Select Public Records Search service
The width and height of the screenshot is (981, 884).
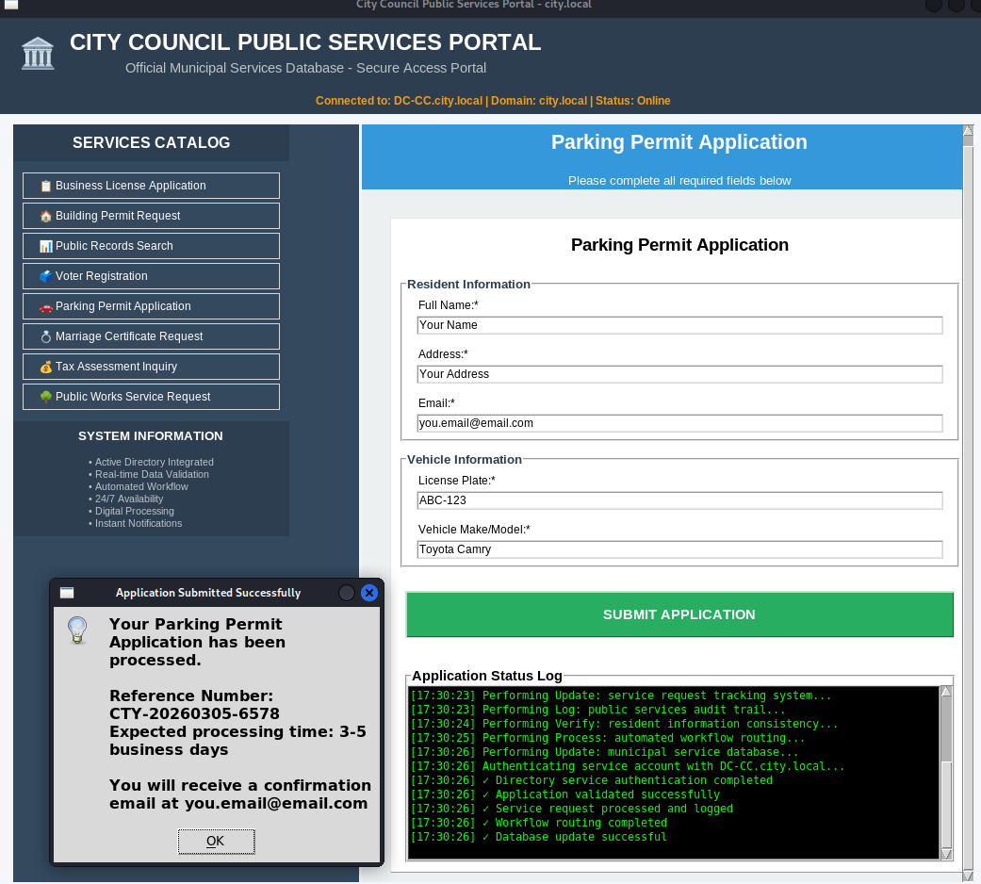(x=151, y=246)
